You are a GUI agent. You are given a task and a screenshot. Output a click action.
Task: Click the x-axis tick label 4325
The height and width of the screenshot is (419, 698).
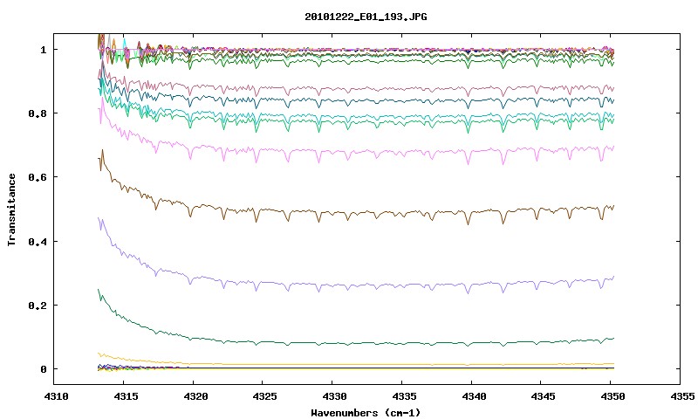tap(265, 396)
